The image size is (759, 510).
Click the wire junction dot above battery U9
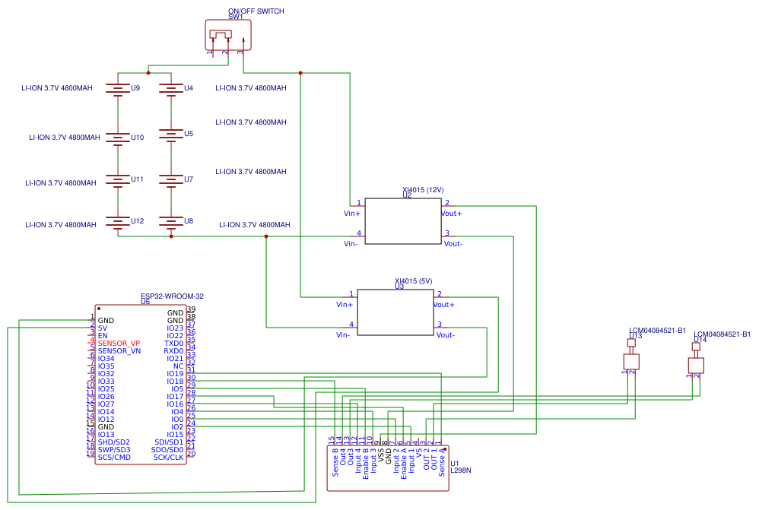point(148,73)
